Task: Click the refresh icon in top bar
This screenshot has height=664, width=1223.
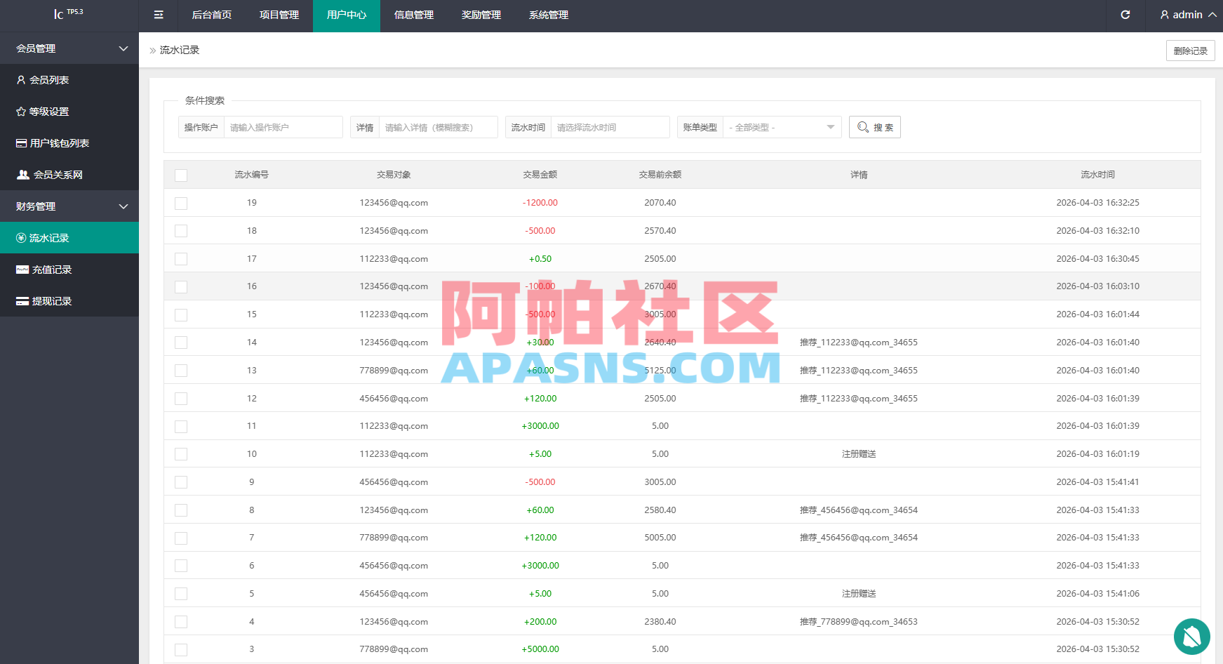Action: click(1125, 15)
